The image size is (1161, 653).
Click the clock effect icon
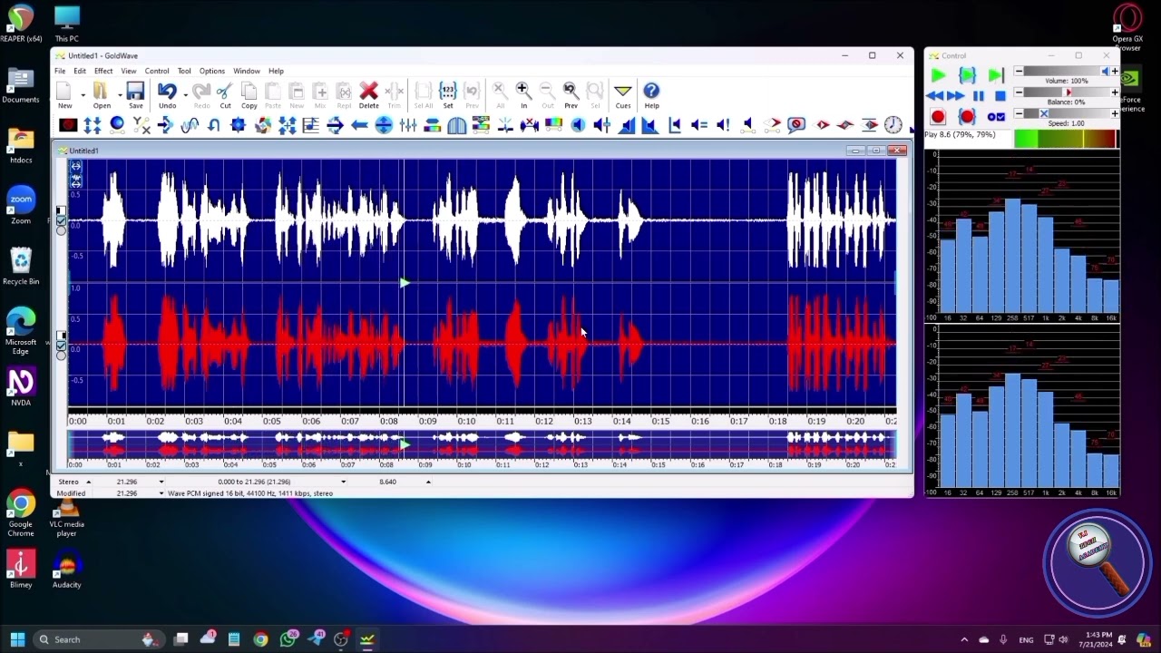coord(893,125)
